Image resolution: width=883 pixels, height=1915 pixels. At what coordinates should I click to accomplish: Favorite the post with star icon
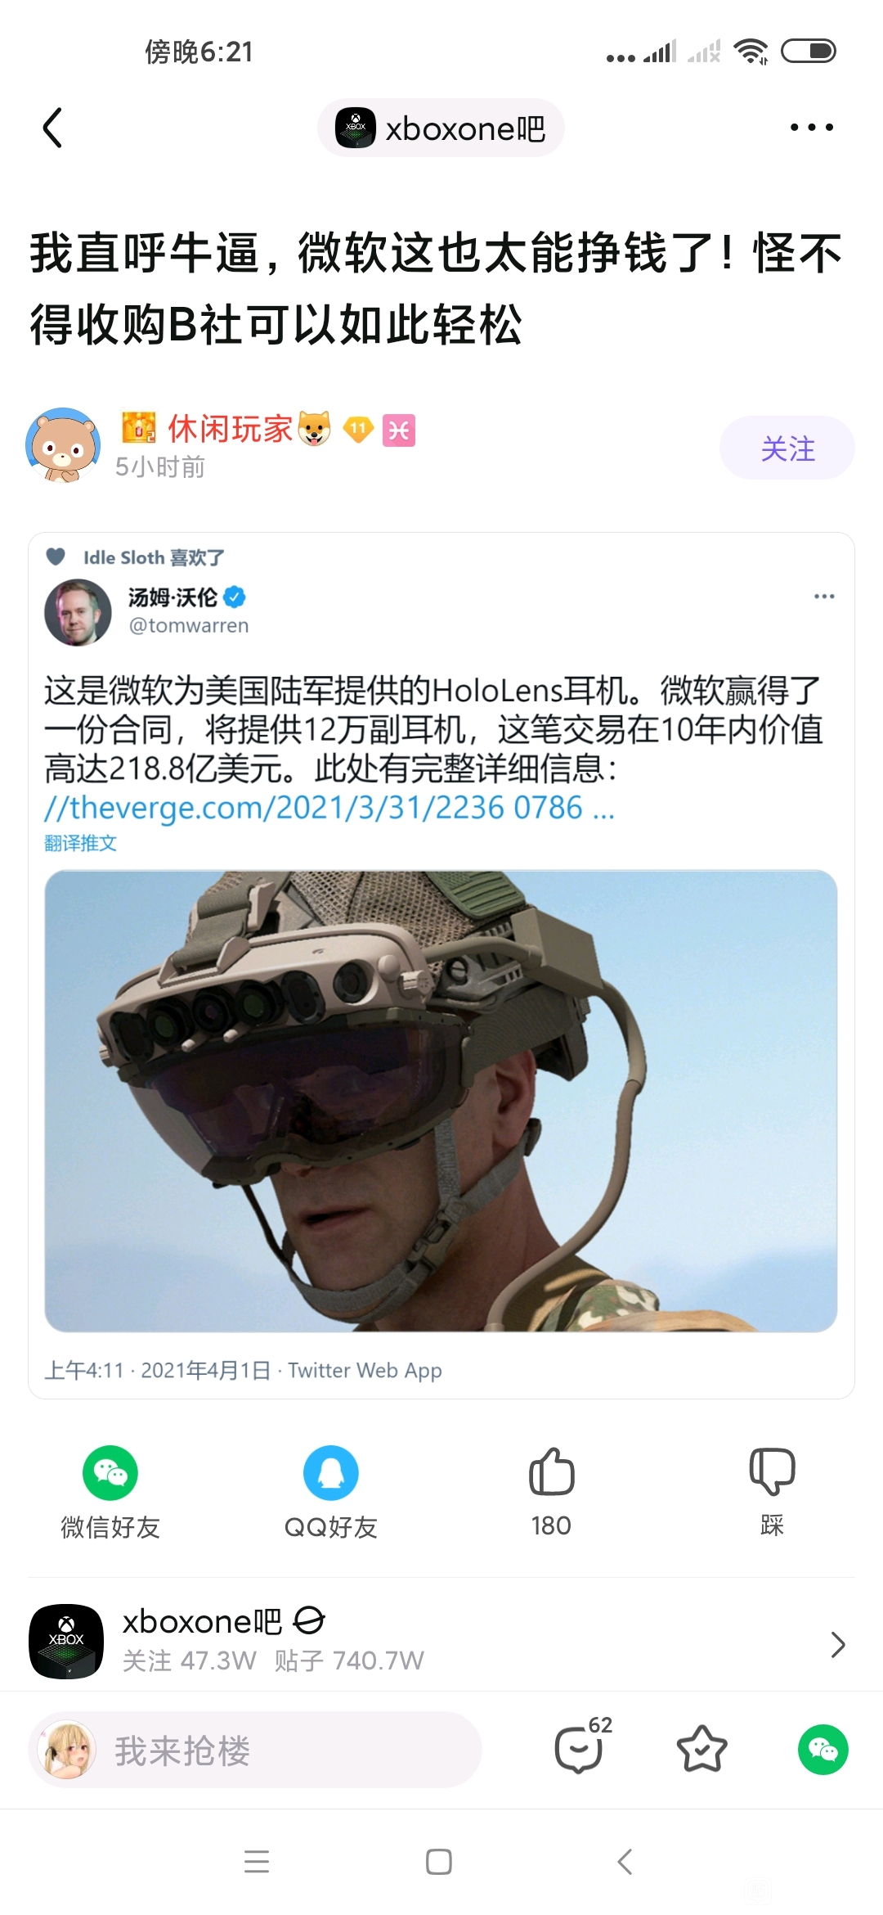[702, 1749]
